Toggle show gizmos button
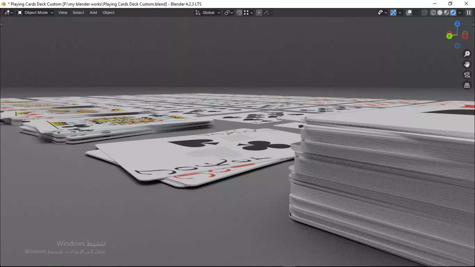The width and height of the screenshot is (475, 267). tap(393, 13)
